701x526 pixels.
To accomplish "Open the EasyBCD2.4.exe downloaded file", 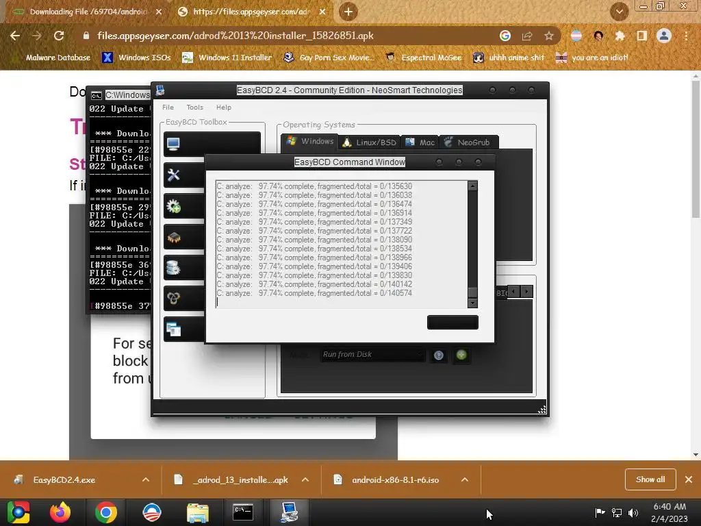I will point(64,480).
